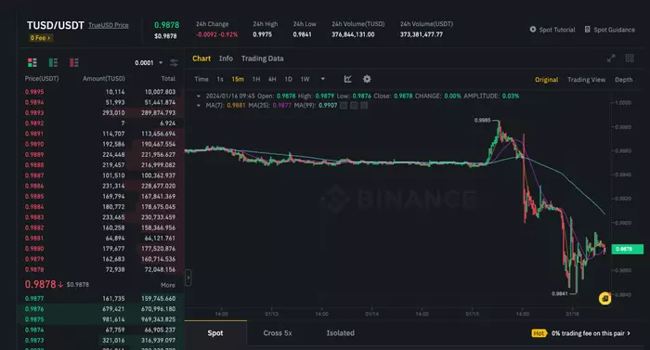The height and width of the screenshot is (350, 650).
Task: Click yellow floating chat widget icon
Action: click(x=604, y=298)
